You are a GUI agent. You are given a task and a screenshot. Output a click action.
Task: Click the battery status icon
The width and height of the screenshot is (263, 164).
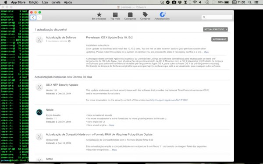click(x=227, y=2)
